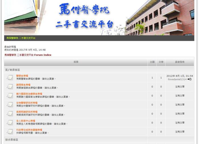Click the forum icon beside 生物醫學研究所專櫃
This screenshot has width=199, height=144.
coord(10,105)
